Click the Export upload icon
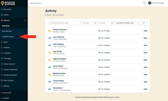This screenshot has width=168, height=101. coord(46,15)
